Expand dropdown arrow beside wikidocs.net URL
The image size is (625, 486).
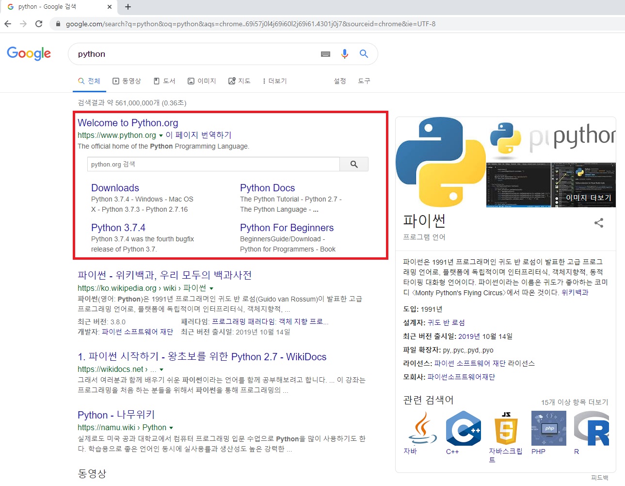161,370
